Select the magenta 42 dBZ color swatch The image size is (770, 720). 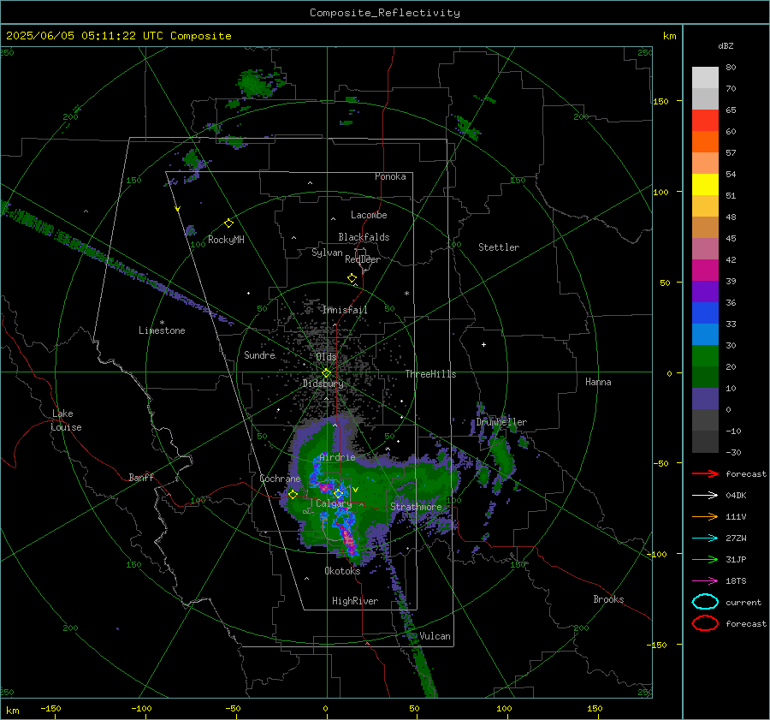[705, 270]
